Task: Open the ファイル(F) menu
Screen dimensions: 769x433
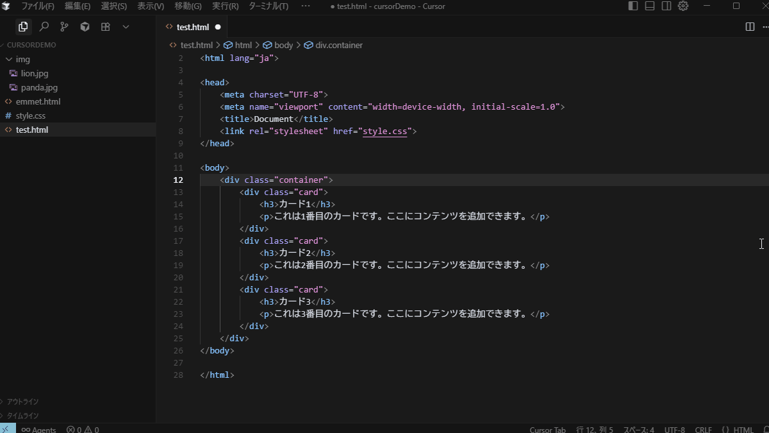Action: tap(38, 6)
